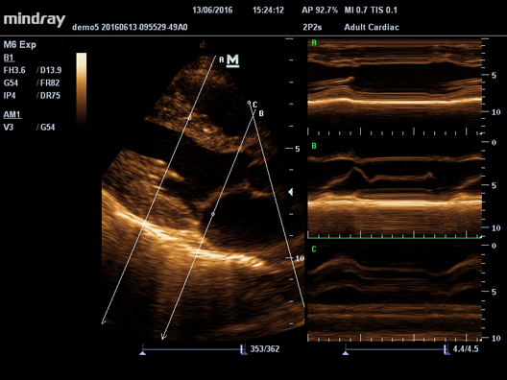Click the mindray logo
Image resolution: width=507 pixels, height=380 pixels.
pos(35,20)
